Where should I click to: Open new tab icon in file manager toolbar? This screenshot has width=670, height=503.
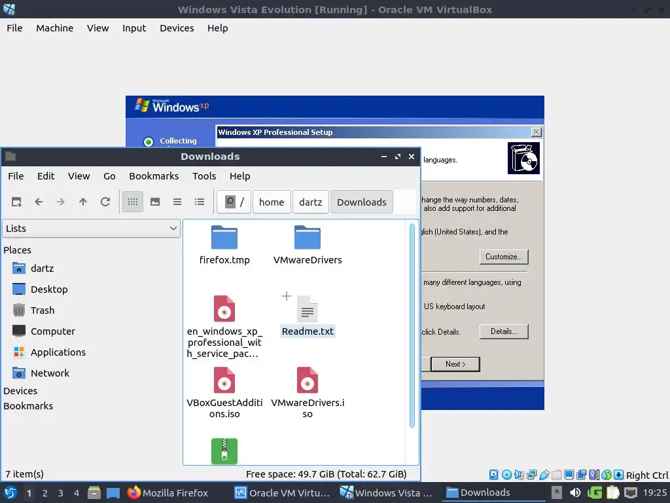click(x=16, y=202)
